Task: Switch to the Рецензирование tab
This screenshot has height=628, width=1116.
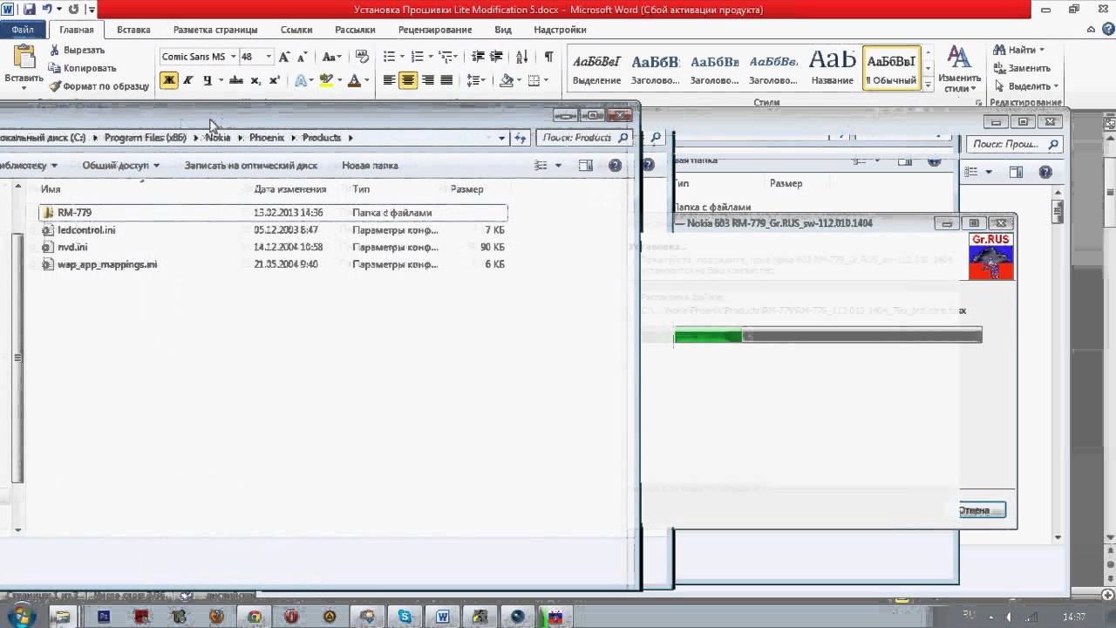Action: (x=434, y=30)
